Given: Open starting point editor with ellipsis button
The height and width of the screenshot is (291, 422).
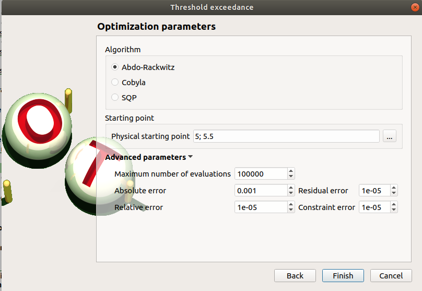Looking at the screenshot, I should coord(390,136).
